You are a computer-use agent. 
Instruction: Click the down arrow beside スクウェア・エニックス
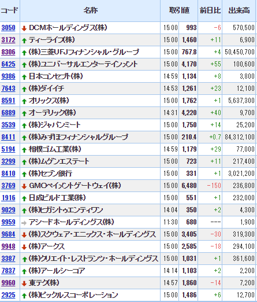[x=24, y=235]
